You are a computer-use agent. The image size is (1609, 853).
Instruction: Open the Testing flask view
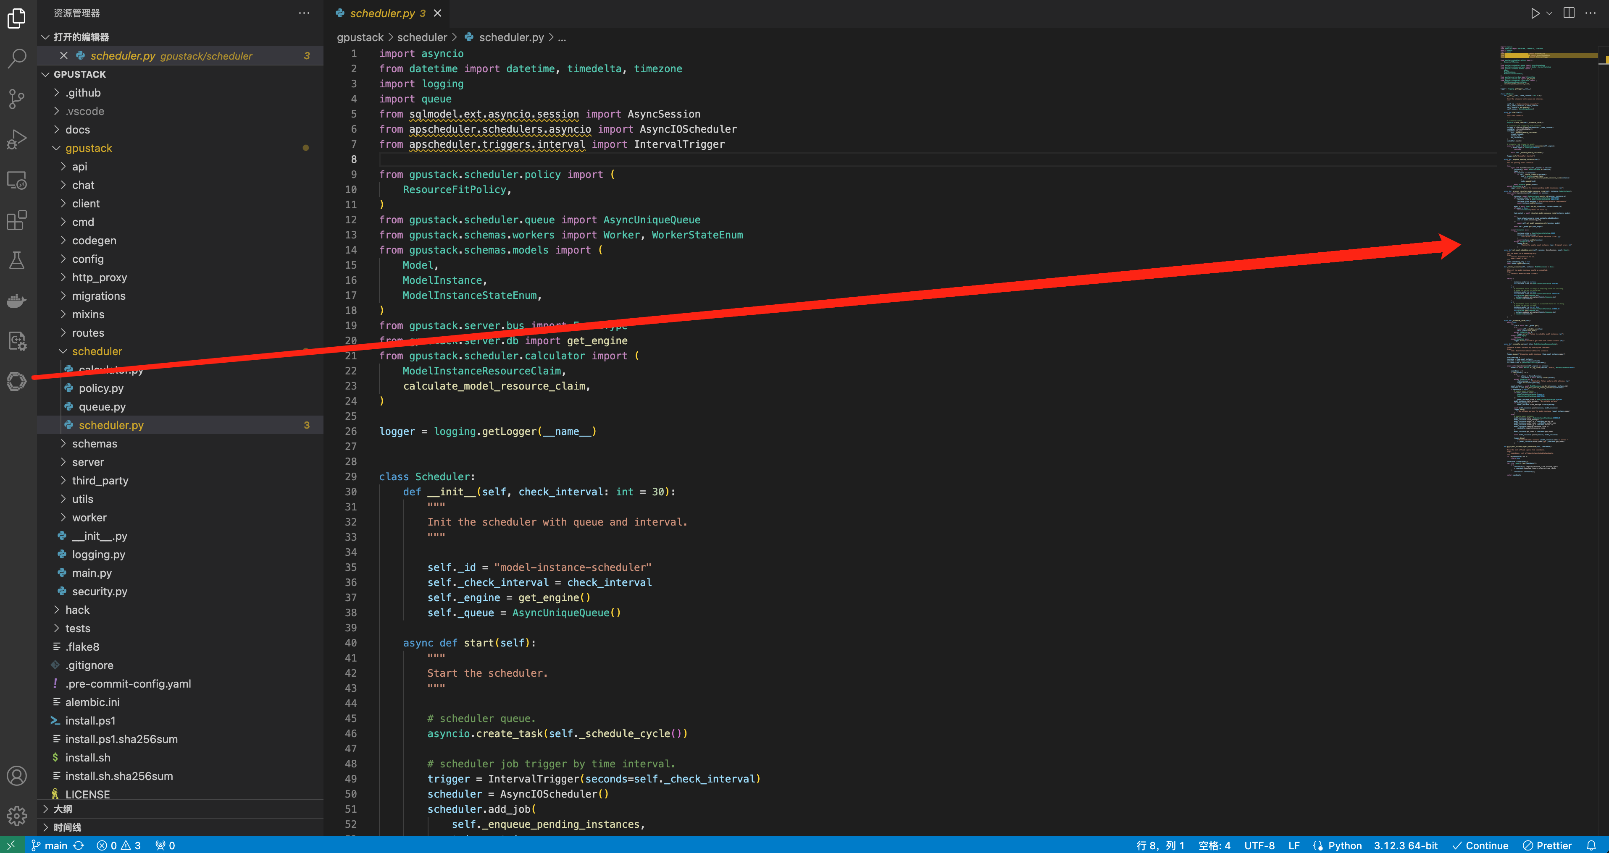(17, 260)
